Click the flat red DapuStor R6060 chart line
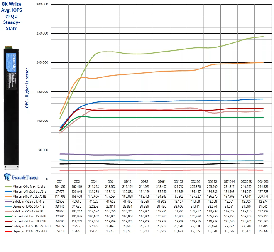This screenshot has height=252, width=274. point(161,170)
